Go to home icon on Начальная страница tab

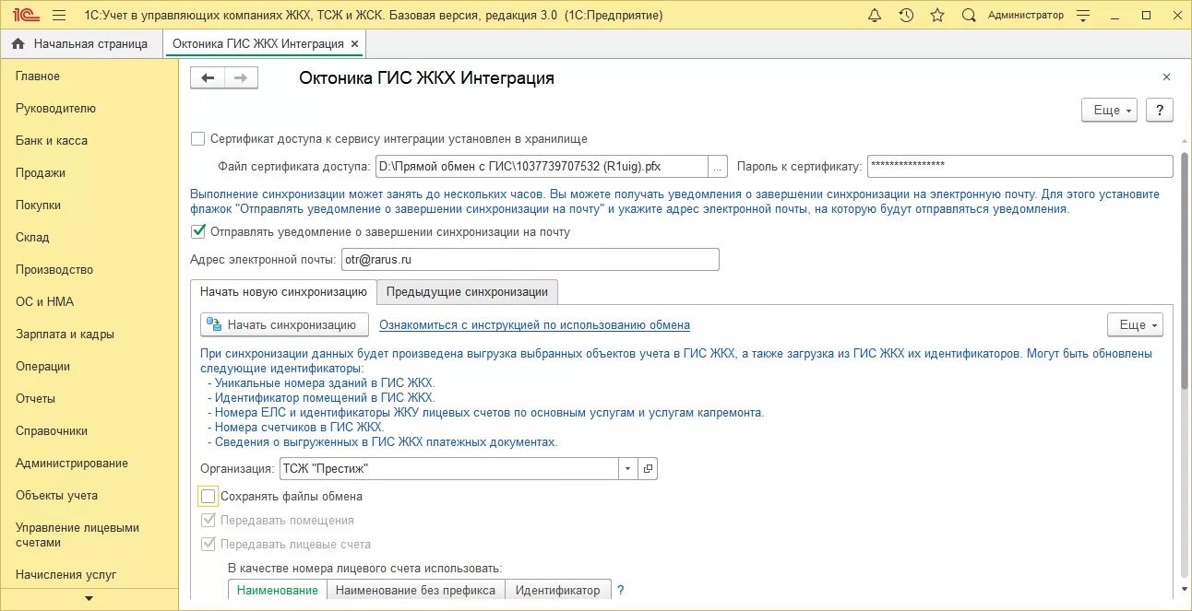(18, 43)
